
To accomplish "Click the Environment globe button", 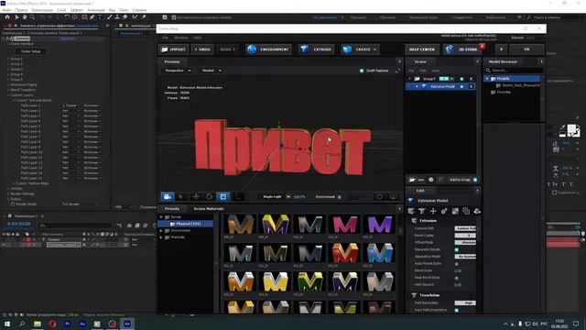I will point(268,49).
